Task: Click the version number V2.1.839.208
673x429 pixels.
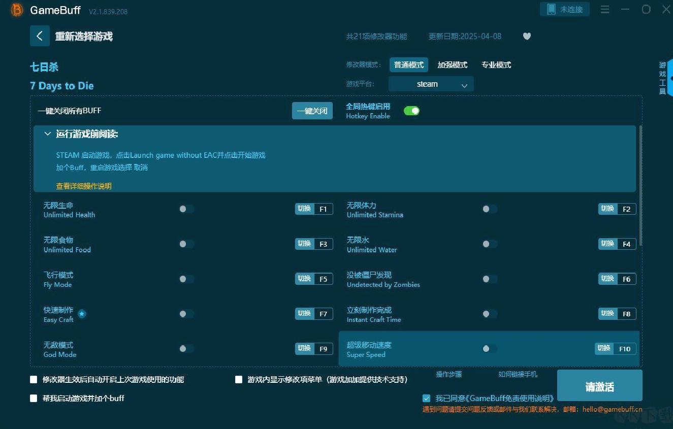Action: pyautogui.click(x=108, y=12)
